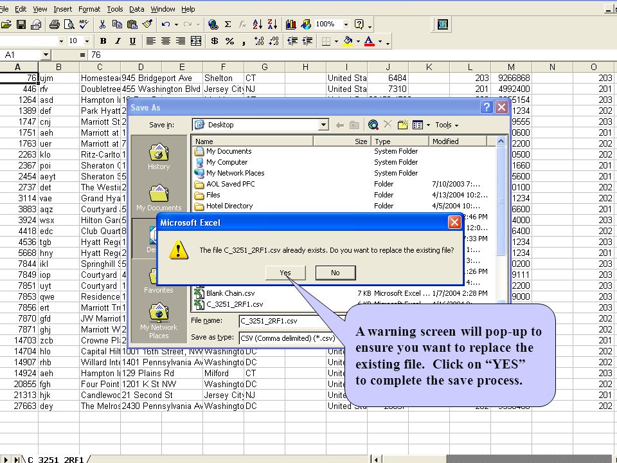The width and height of the screenshot is (617, 463).
Task: Open My Network Places sidebar shortcut
Action: (x=159, y=320)
